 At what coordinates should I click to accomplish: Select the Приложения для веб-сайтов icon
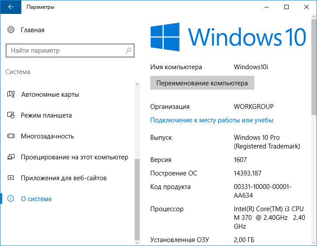[x=11, y=178]
